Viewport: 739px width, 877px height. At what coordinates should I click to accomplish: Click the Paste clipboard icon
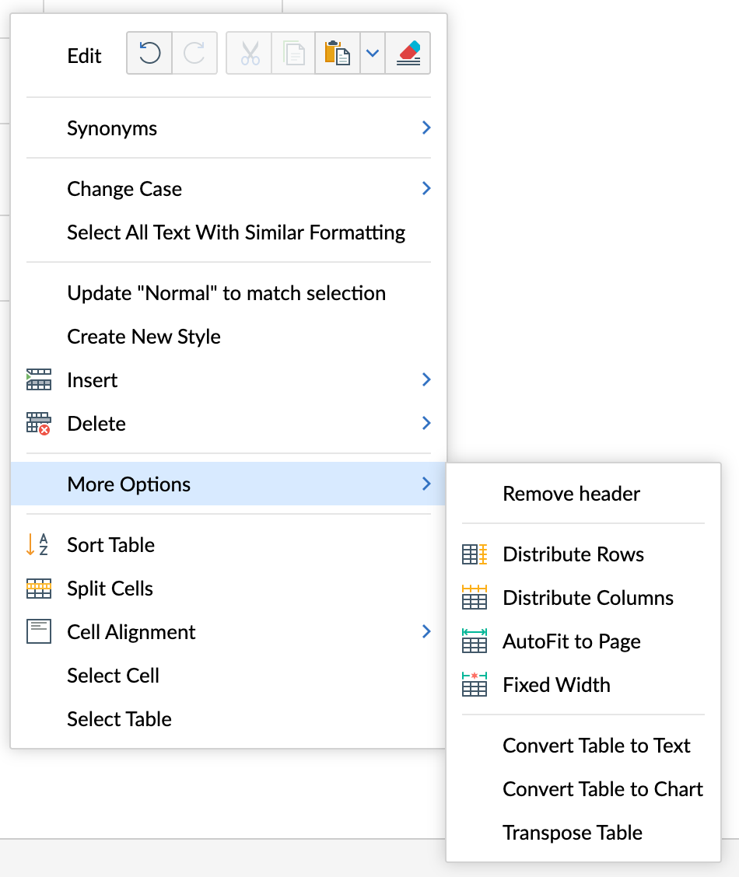[x=338, y=54]
